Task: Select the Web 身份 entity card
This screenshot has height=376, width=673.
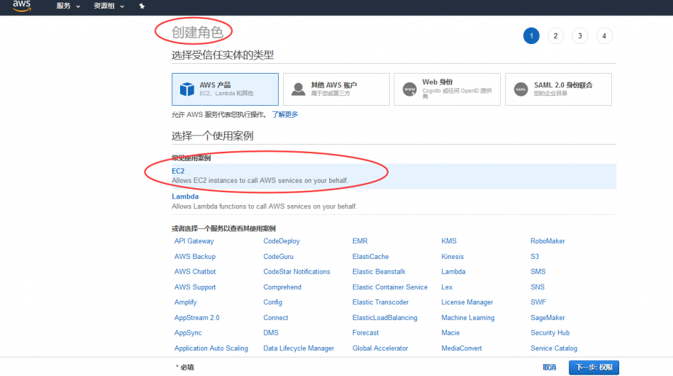Action: pos(447,89)
